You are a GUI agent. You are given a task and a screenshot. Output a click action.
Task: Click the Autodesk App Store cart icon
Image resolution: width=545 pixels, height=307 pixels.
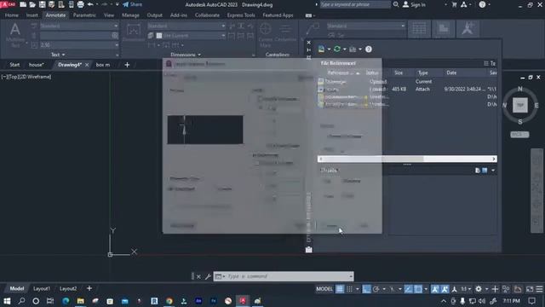pos(454,4)
